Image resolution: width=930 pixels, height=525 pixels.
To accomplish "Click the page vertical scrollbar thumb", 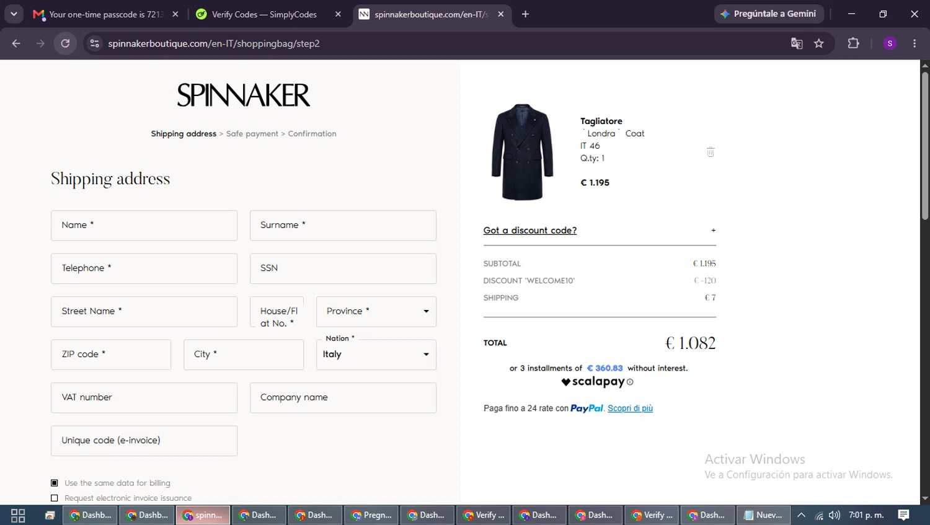I will click(x=925, y=146).
